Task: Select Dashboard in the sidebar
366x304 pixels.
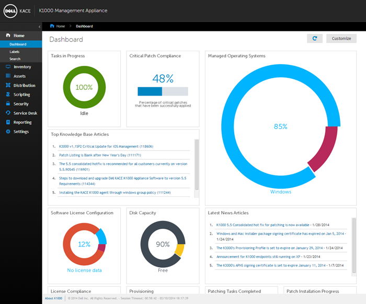Action: click(21, 44)
